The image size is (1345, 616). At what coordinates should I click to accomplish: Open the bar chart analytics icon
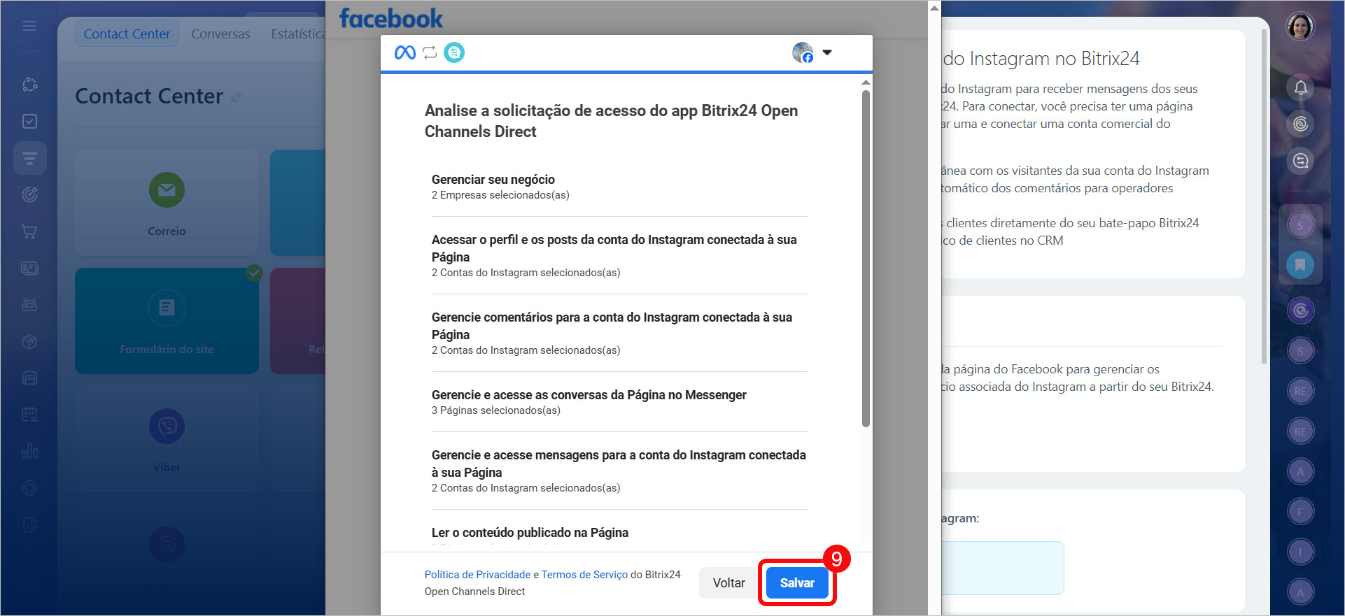pos(29,451)
